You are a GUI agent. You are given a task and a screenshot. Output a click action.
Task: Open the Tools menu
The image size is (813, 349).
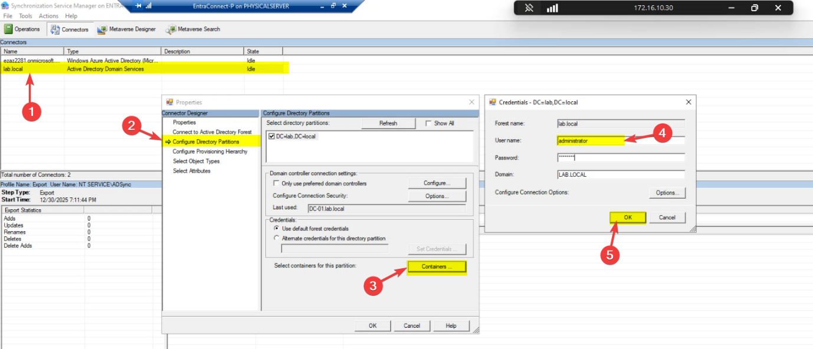25,16
